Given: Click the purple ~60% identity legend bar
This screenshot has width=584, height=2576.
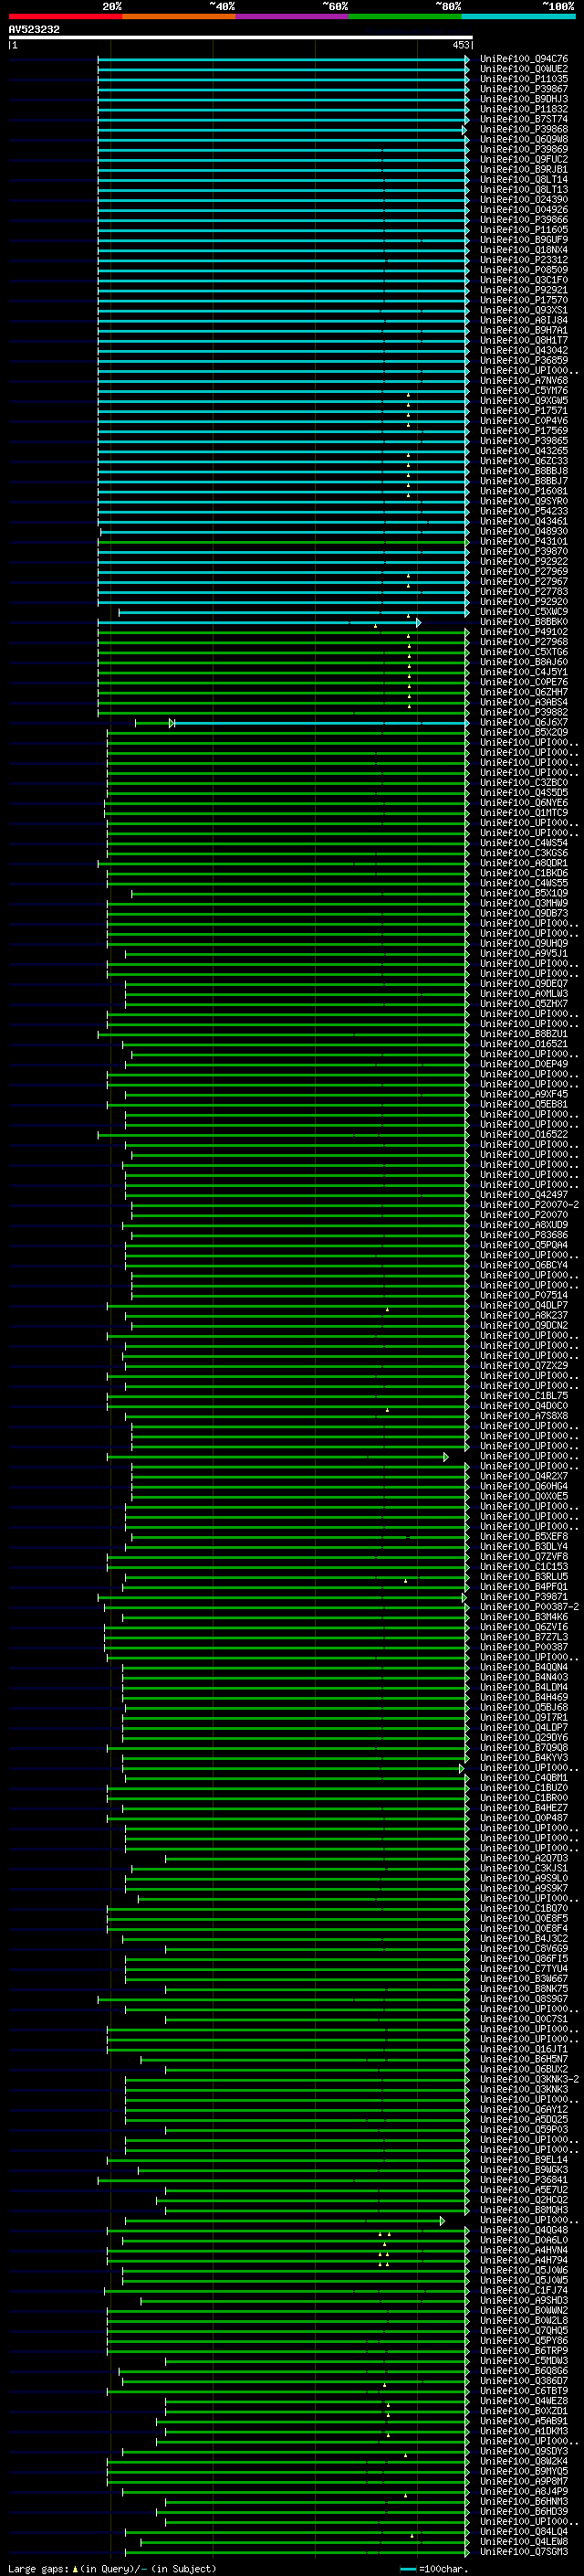Looking at the screenshot, I should coord(291,16).
